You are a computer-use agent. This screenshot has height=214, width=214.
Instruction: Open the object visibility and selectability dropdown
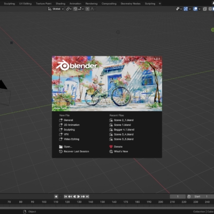coord(179,9)
